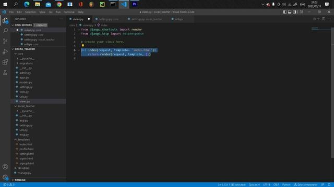Open the Run button dropdown arrow

coord(318,19)
